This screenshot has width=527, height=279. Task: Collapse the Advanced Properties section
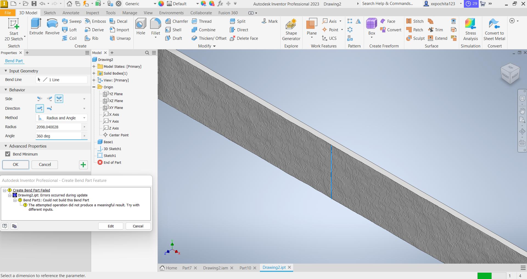[6, 146]
